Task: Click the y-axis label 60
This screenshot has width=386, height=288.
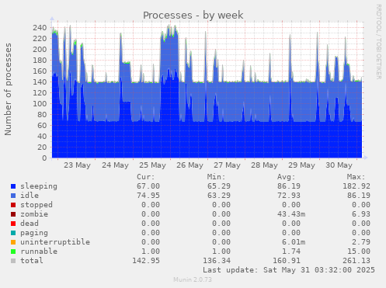Action: coord(42,126)
